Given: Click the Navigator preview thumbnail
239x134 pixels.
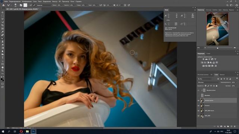Looking at the screenshot, I should coord(217,29).
